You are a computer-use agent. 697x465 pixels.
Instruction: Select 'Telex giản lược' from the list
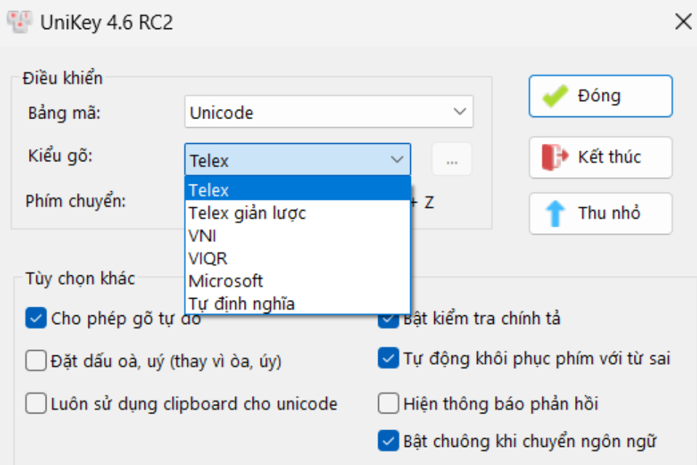[247, 214]
